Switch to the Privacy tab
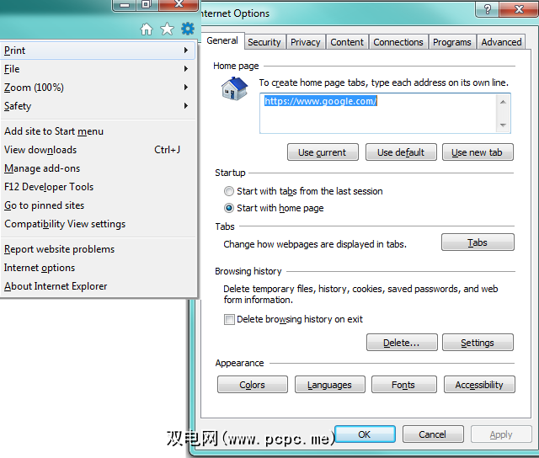The height and width of the screenshot is (458, 539). coord(305,42)
